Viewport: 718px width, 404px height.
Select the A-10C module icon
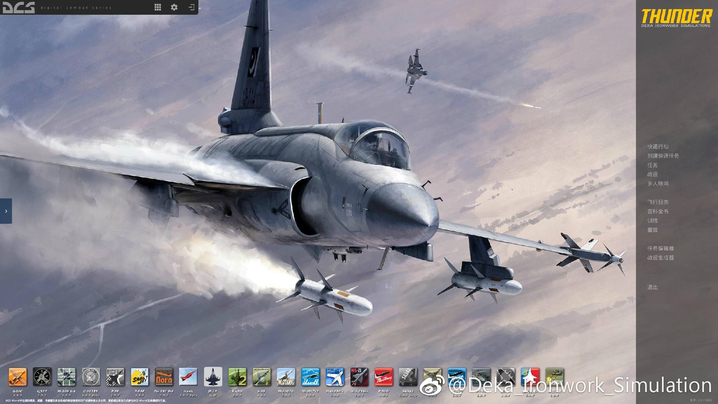tap(18, 377)
